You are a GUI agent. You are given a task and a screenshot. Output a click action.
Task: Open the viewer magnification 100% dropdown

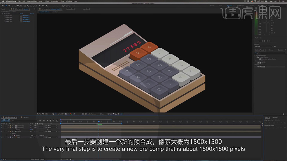click(48, 114)
